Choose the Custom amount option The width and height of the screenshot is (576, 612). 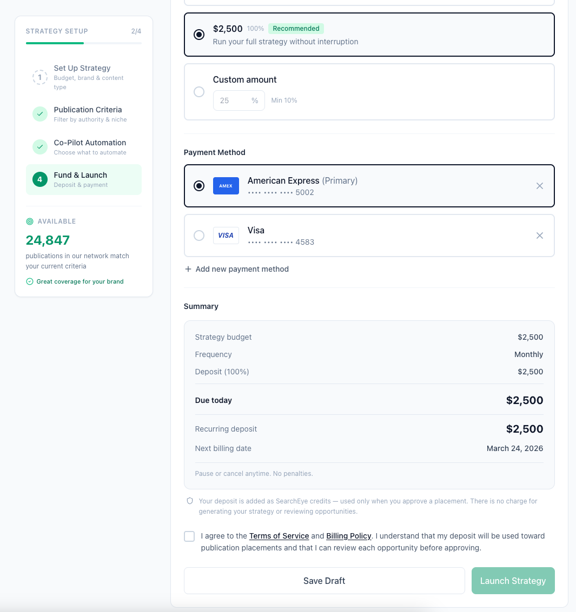199,92
